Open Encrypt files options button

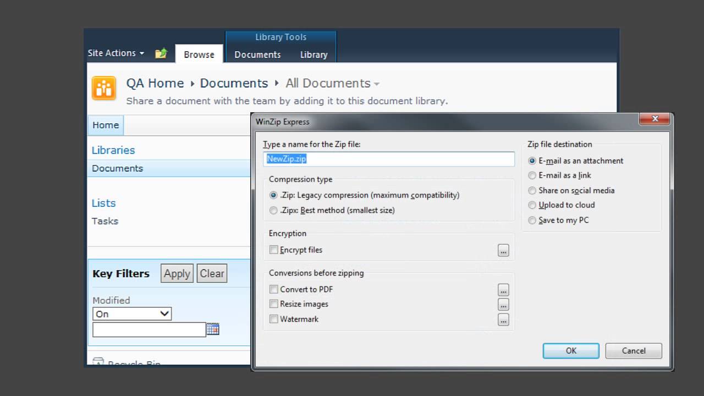point(503,250)
